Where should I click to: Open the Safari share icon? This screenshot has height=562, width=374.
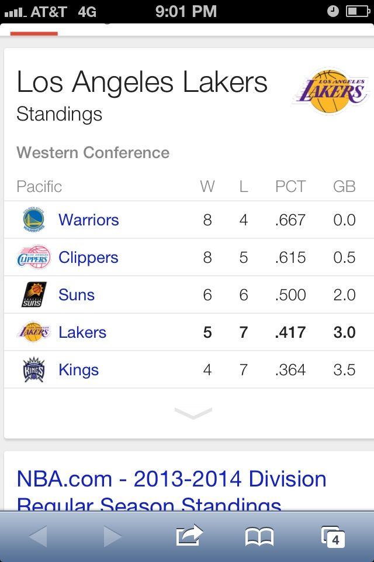190,535
